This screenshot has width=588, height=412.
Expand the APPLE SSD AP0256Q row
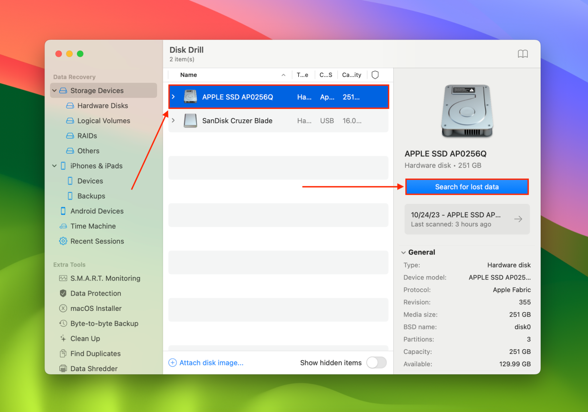pos(173,97)
